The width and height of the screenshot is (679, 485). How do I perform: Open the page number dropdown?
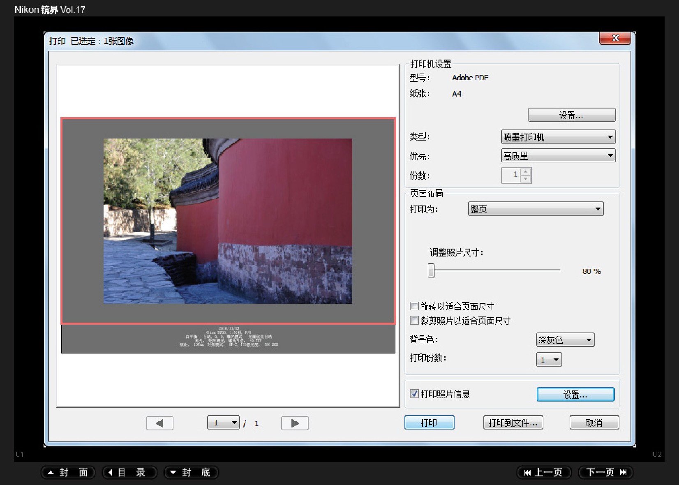[224, 423]
